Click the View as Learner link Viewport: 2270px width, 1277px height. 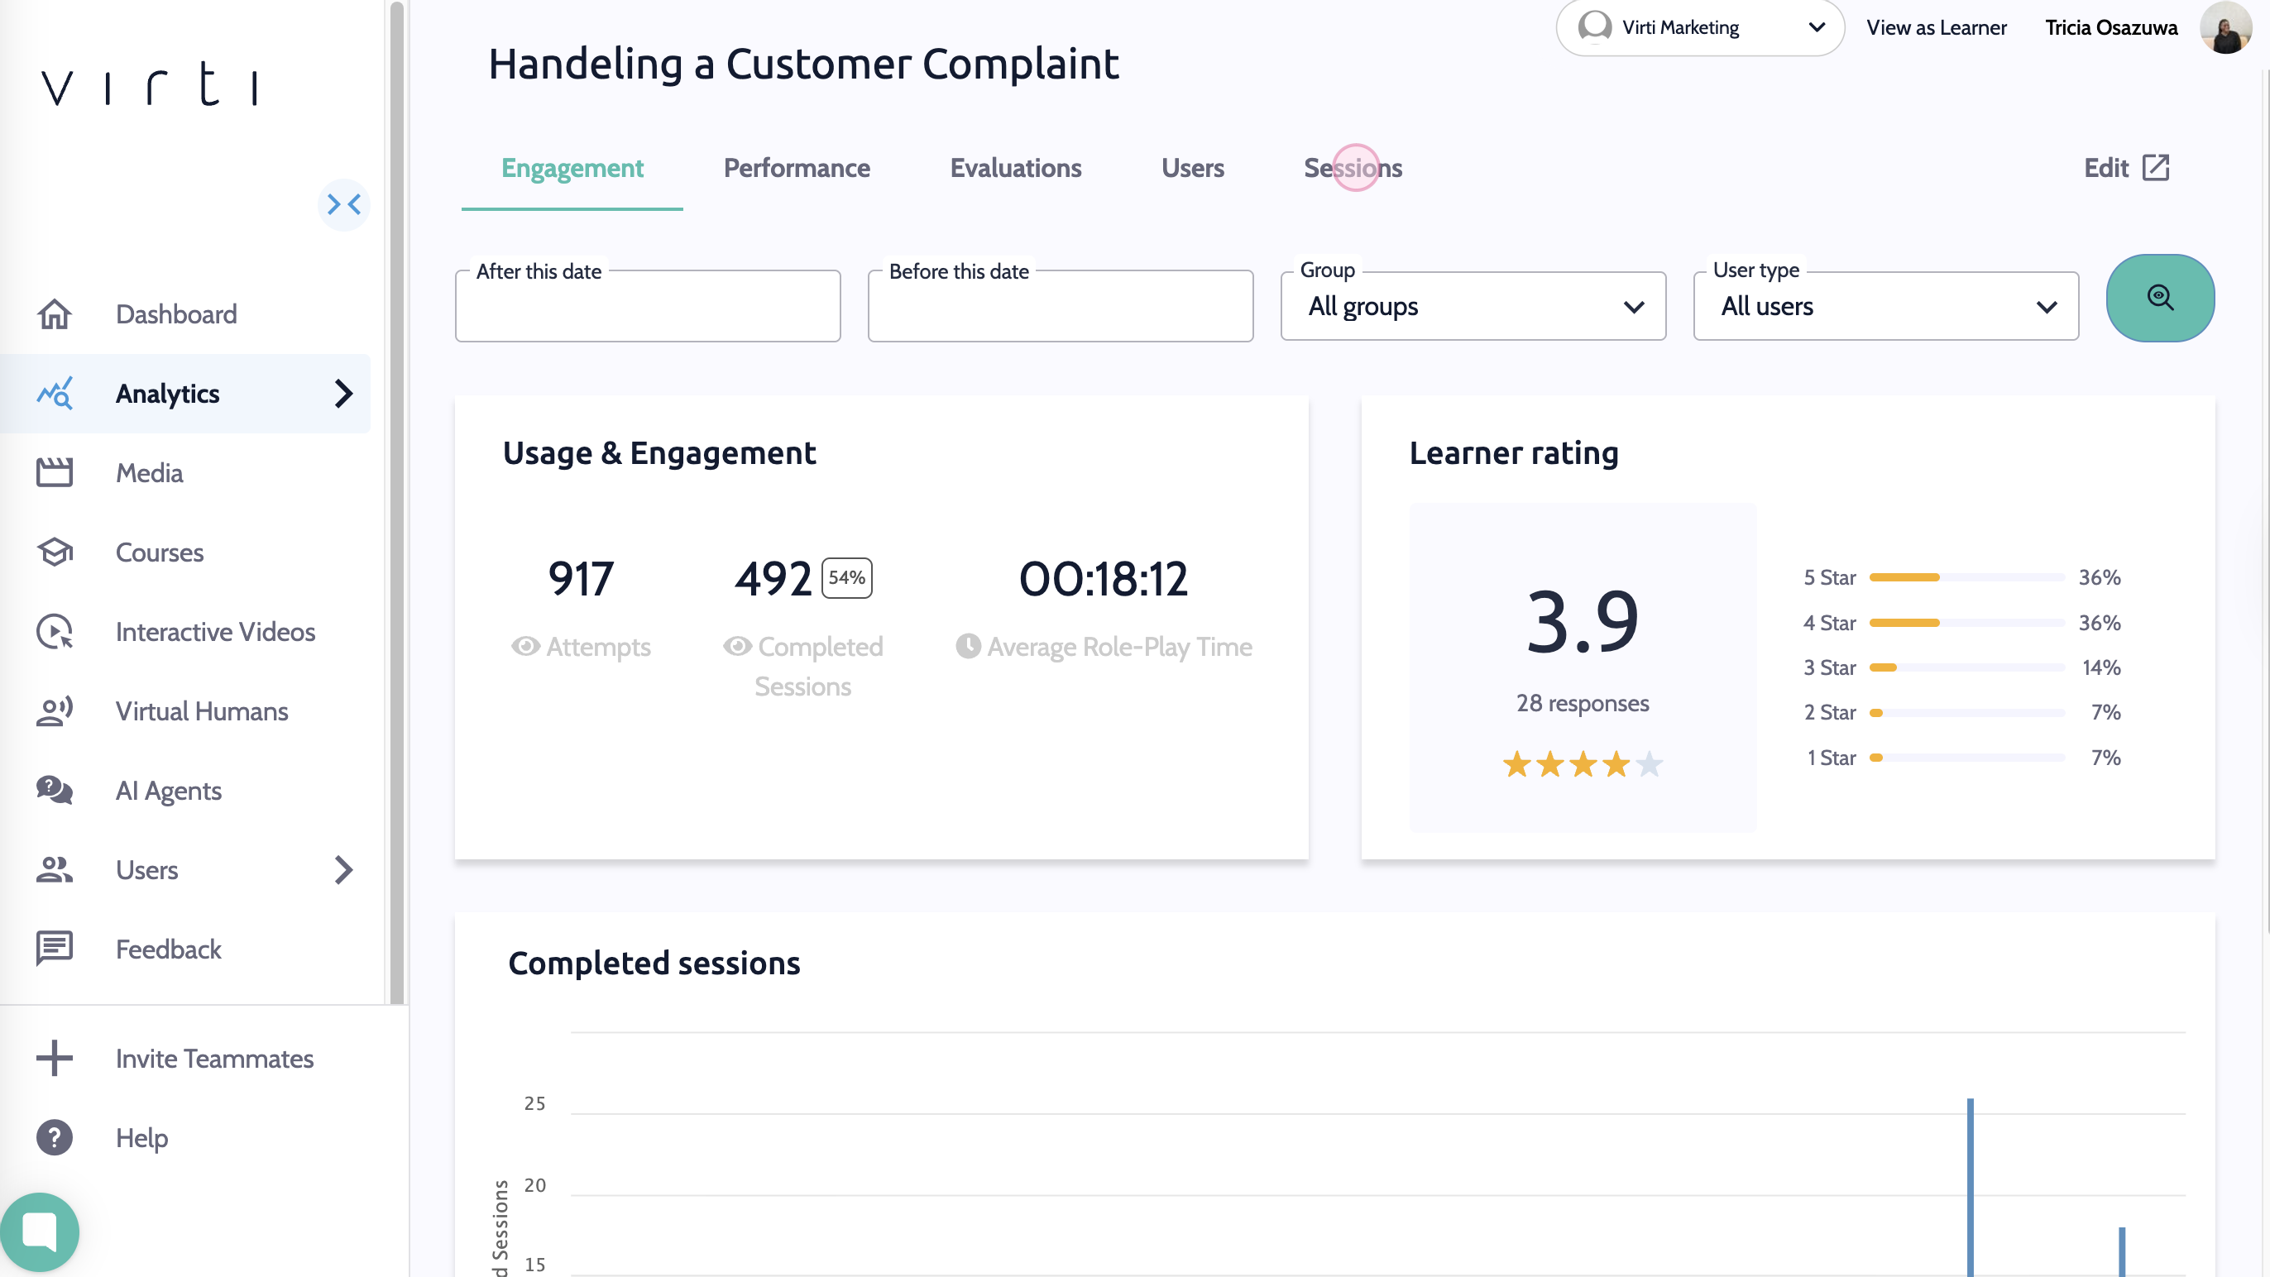point(1935,27)
